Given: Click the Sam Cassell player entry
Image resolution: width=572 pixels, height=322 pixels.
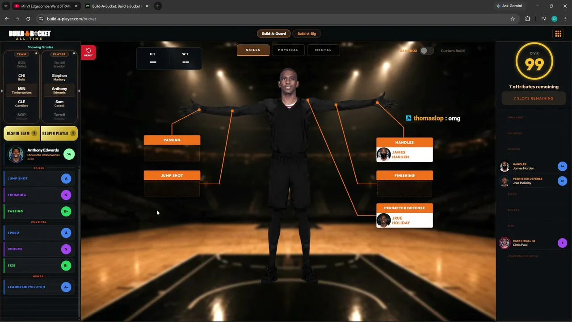Looking at the screenshot, I should (x=59, y=104).
